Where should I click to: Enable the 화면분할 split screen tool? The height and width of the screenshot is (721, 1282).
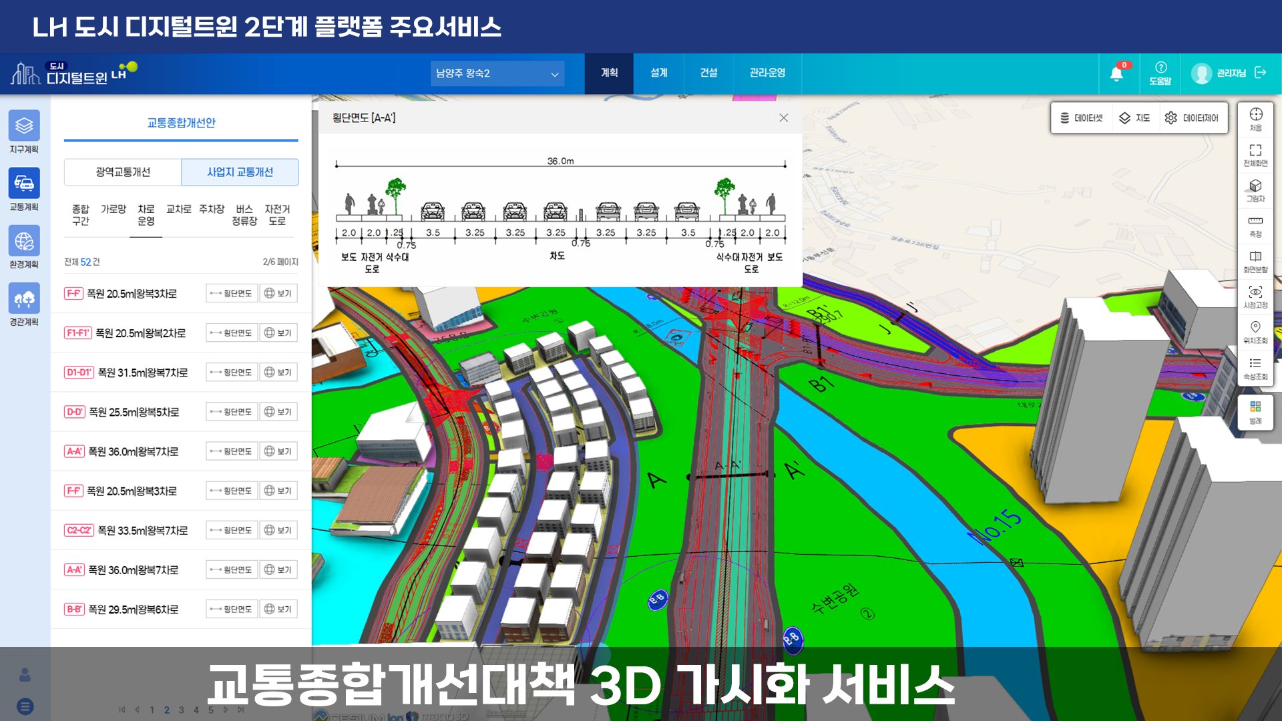point(1255,262)
